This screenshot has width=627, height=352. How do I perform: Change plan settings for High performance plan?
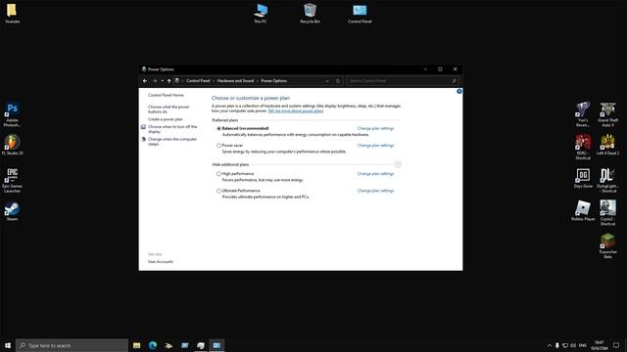tap(375, 174)
